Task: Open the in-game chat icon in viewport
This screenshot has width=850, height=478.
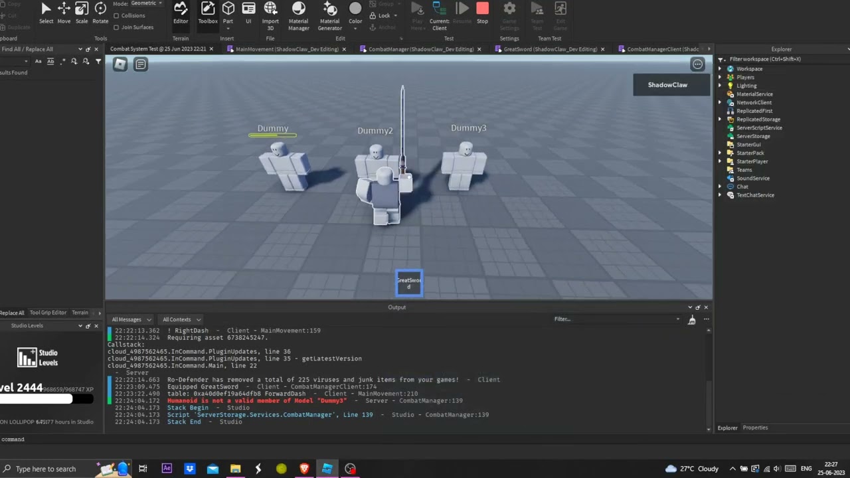Action: click(141, 64)
